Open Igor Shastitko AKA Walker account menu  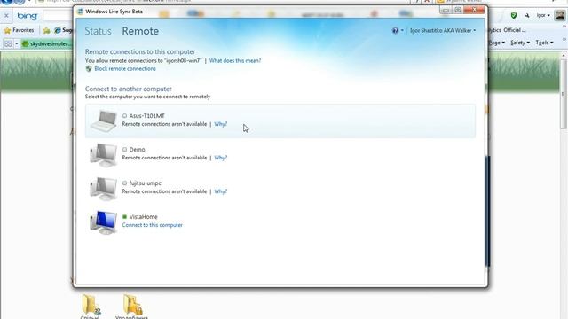(443, 31)
